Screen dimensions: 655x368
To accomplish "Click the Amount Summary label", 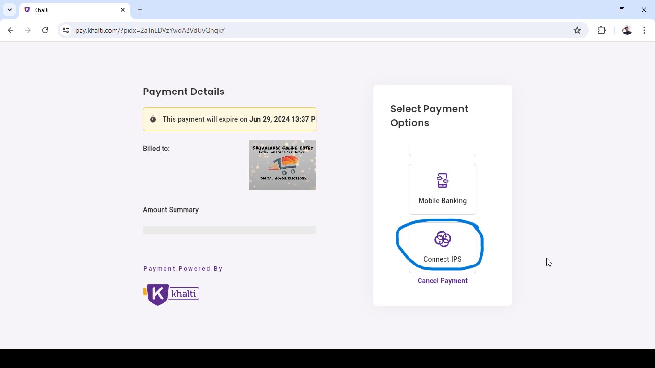I will tap(171, 210).
